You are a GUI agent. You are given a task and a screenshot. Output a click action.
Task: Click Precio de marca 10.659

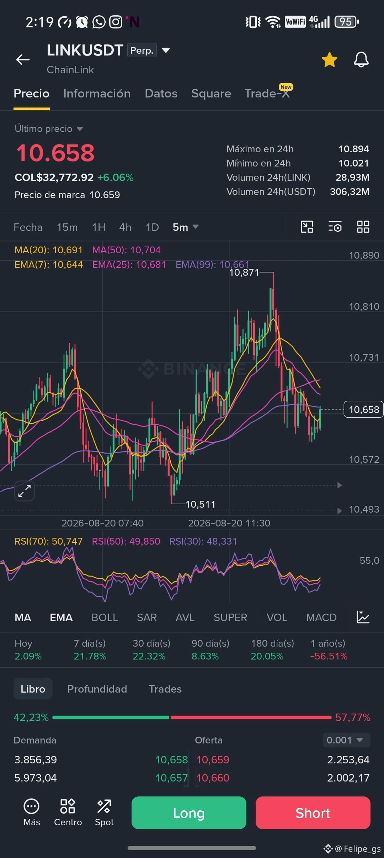(67, 195)
